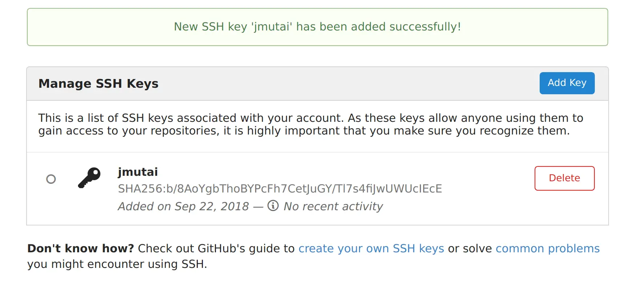Click the 'Don't know how?' bold text
The image size is (642, 290).
tap(81, 248)
